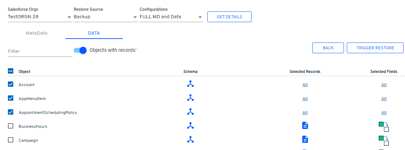Switch to the MetaData tab
This screenshot has width=405, height=150.
pos(36,33)
